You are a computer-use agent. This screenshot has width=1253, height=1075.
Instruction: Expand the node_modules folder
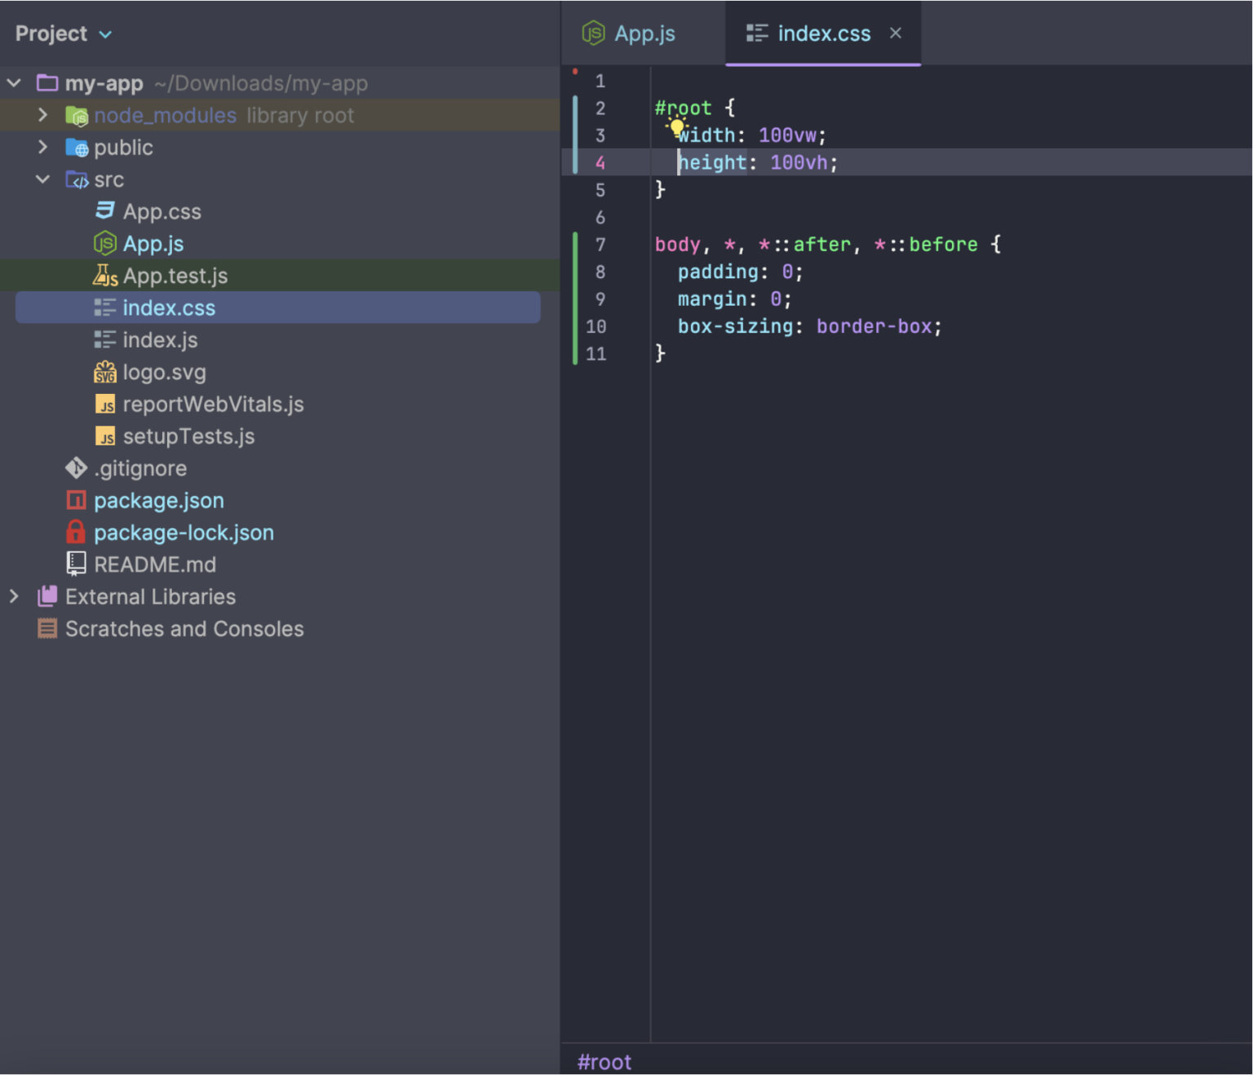(42, 115)
